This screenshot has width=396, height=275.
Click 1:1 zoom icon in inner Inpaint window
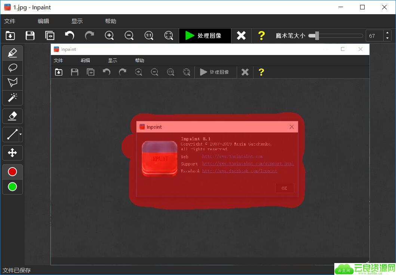click(171, 72)
